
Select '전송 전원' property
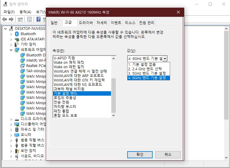point(82,102)
